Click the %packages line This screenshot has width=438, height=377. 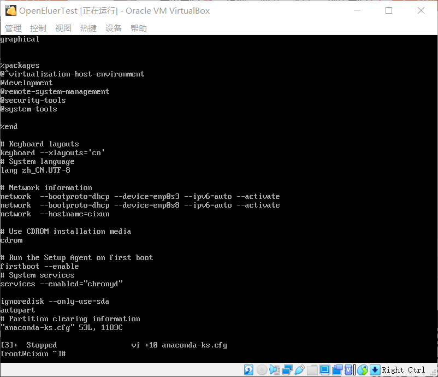tap(20, 66)
